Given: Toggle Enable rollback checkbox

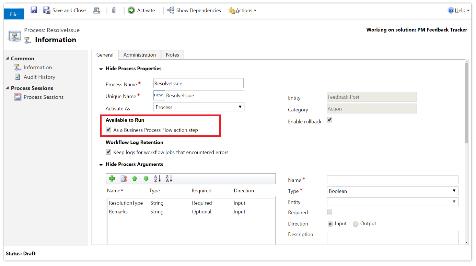Looking at the screenshot, I should (x=329, y=120).
